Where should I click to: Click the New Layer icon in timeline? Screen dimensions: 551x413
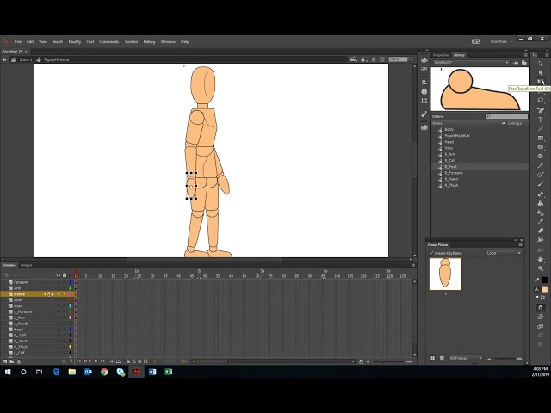coord(5,361)
